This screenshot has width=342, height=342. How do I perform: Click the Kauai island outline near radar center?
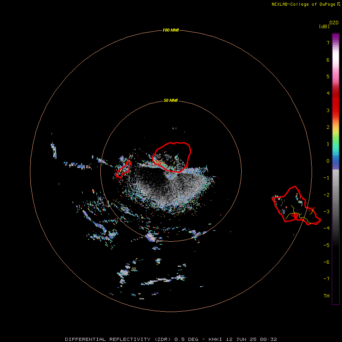tap(172, 157)
